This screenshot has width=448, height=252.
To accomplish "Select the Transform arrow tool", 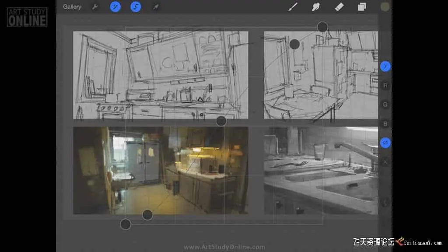I will pyautogui.click(x=156, y=7).
